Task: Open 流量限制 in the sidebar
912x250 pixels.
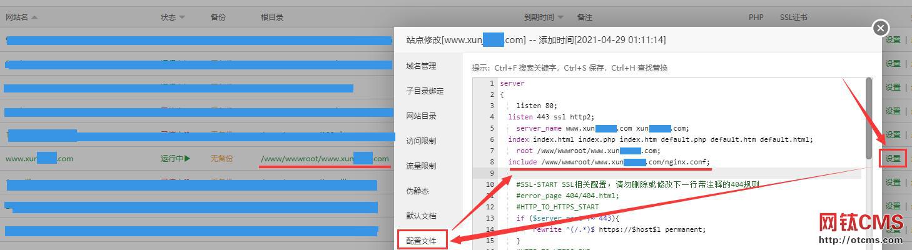Action: click(421, 166)
